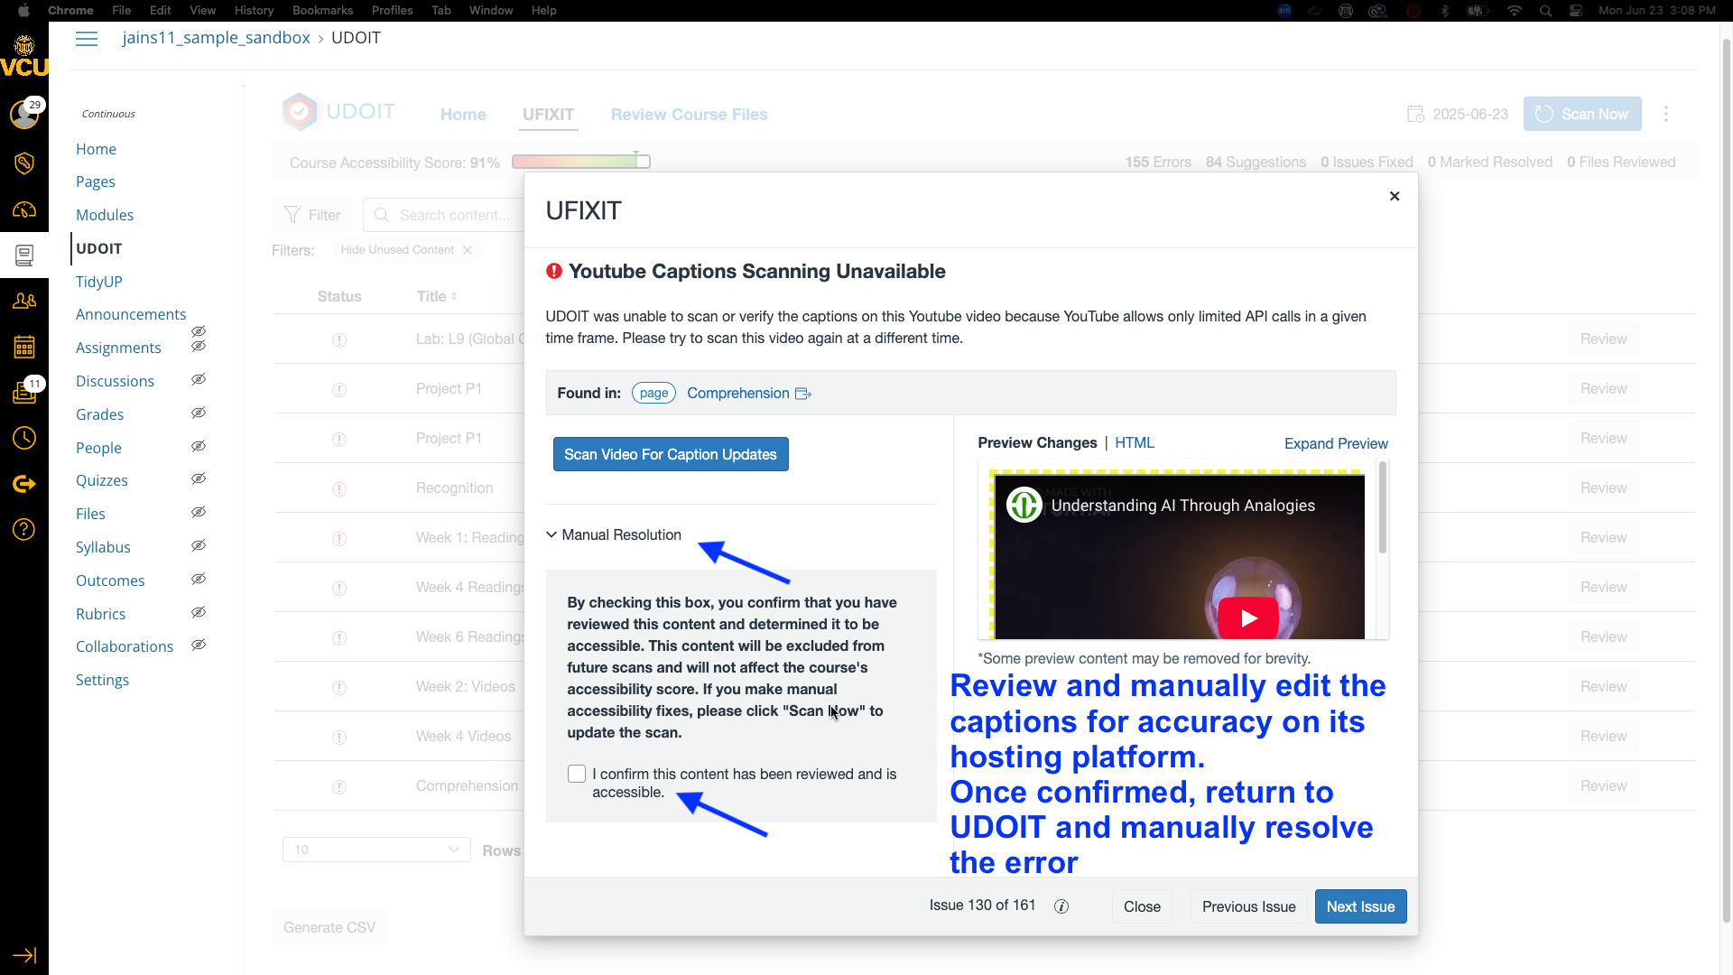Toggle visibility eye icon for Syllabus
Viewport: 1733px width, 975px height.
(199, 546)
